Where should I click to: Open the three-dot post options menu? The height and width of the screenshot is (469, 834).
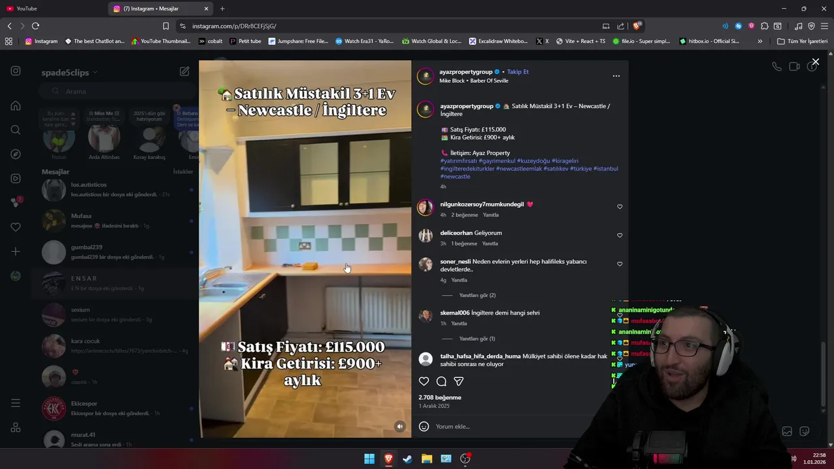pos(616,76)
